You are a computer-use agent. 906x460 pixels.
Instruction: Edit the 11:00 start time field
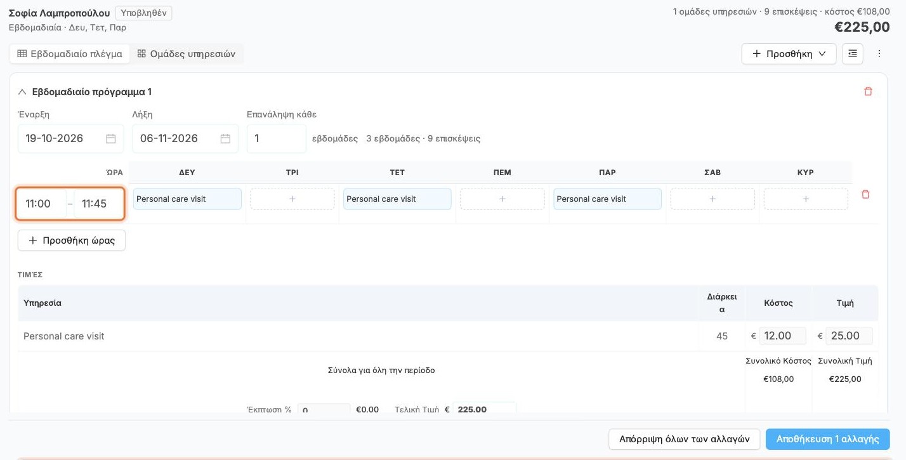tap(42, 204)
